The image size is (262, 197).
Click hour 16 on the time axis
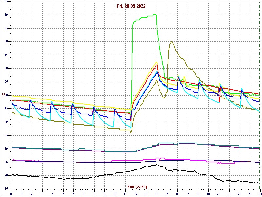(177, 194)
